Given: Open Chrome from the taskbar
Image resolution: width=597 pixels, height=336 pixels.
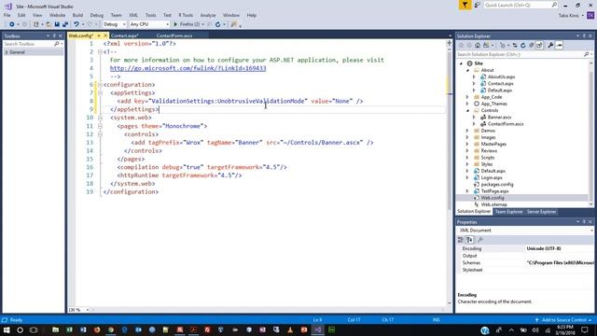Looking at the screenshot, I should tap(111, 329).
